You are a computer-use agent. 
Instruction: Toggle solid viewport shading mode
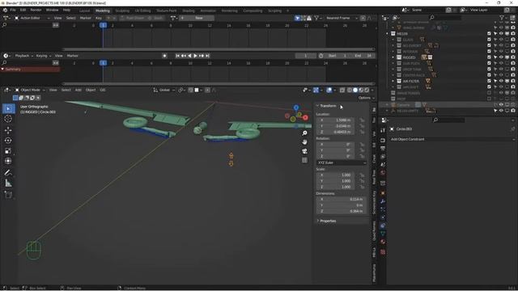(355, 90)
